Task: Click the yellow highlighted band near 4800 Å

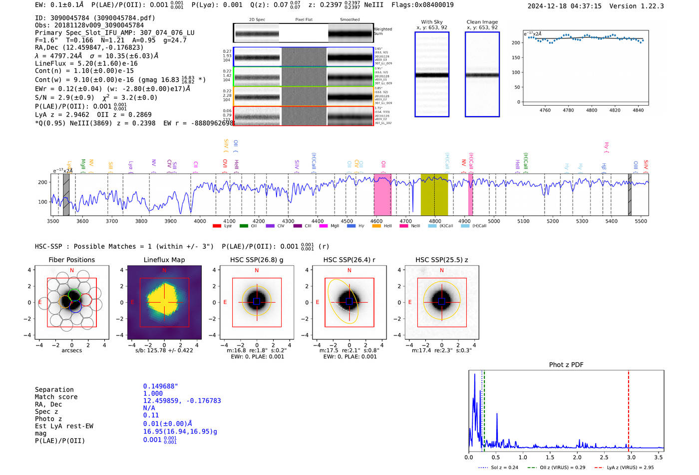Action: (434, 194)
